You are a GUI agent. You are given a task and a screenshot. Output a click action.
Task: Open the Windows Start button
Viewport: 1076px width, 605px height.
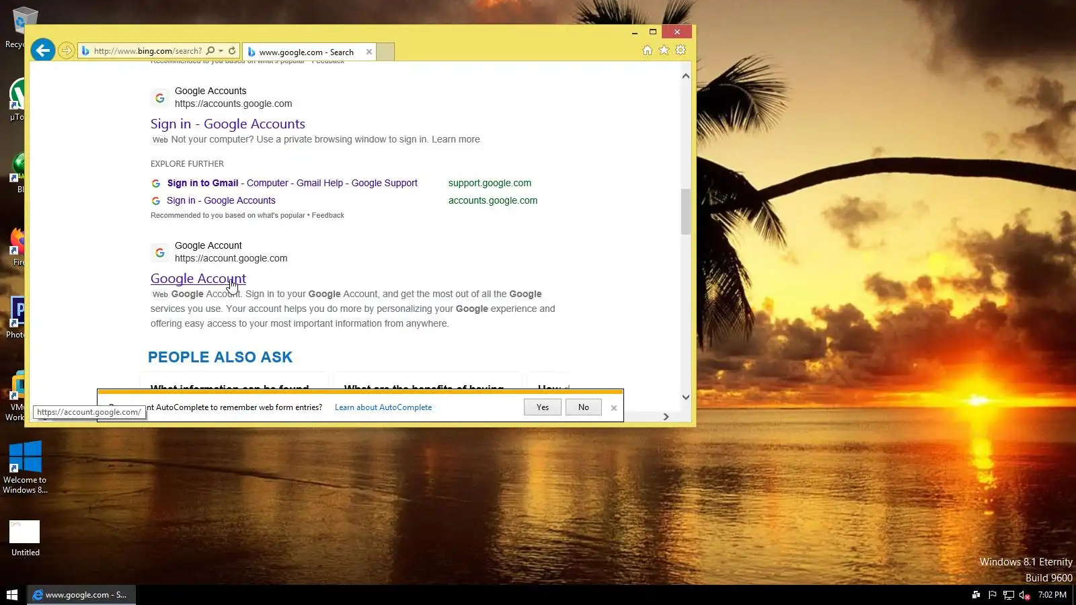point(12,595)
